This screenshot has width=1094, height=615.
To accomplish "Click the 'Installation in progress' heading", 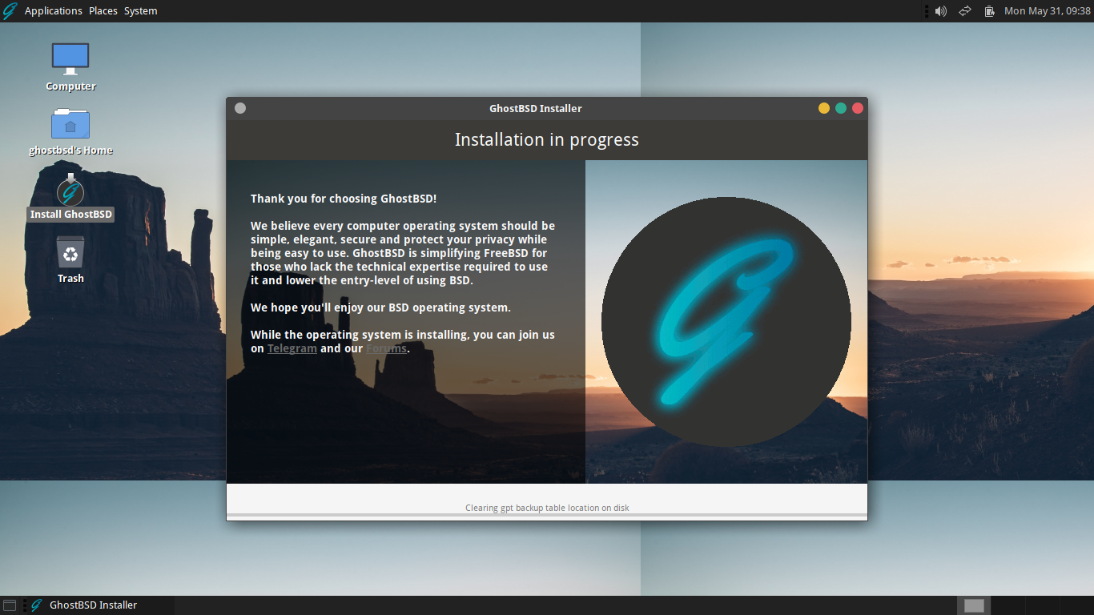I will point(547,140).
